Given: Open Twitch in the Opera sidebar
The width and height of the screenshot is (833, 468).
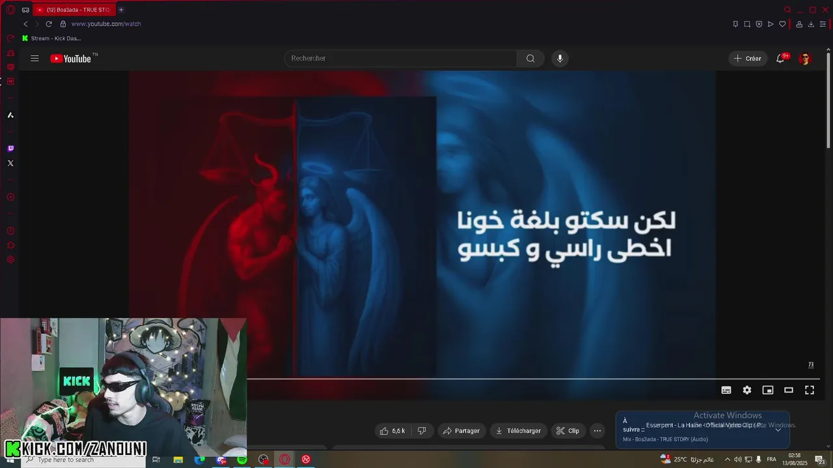Looking at the screenshot, I should point(10,149).
